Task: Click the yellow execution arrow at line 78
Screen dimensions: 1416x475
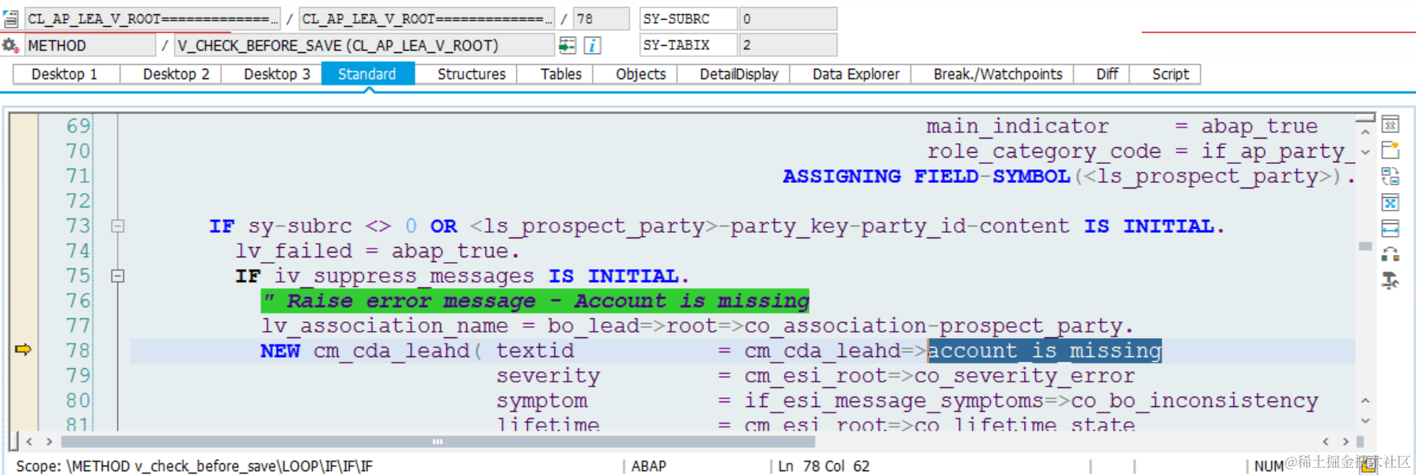Action: [23, 349]
